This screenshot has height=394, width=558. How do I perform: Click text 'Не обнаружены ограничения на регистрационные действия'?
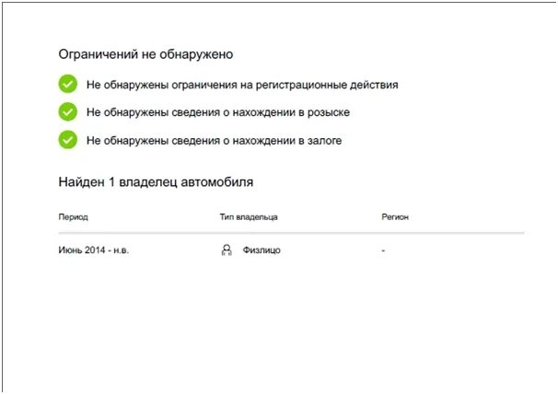click(242, 85)
